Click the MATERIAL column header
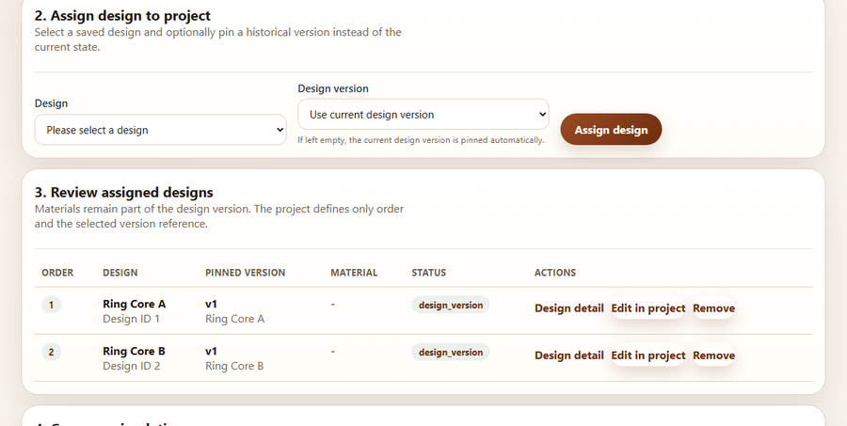847x426 pixels. pyautogui.click(x=354, y=273)
